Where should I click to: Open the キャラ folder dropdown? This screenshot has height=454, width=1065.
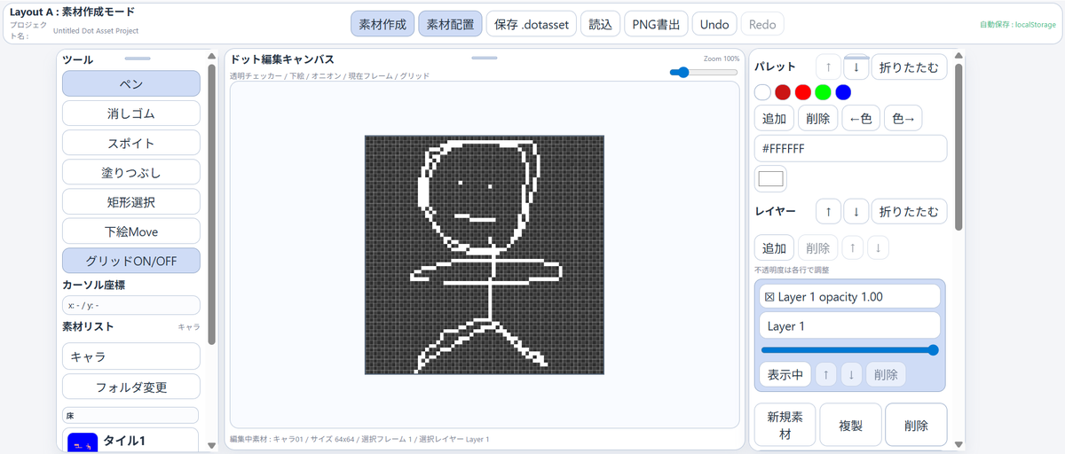131,356
